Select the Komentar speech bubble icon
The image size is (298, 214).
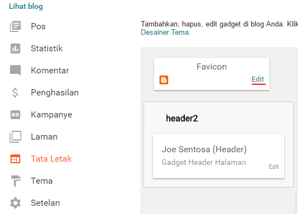point(15,71)
